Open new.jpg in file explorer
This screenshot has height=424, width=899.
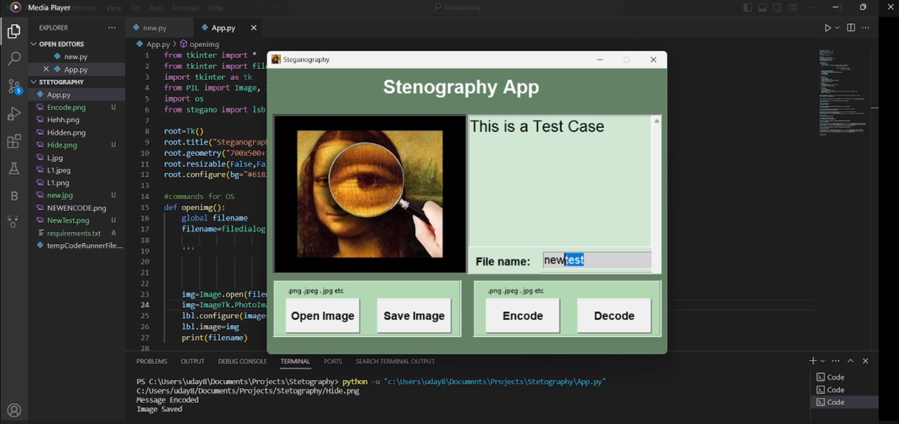(77, 196)
